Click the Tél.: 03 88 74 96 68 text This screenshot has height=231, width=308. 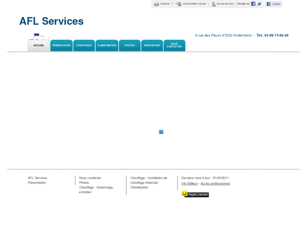(x=272, y=35)
